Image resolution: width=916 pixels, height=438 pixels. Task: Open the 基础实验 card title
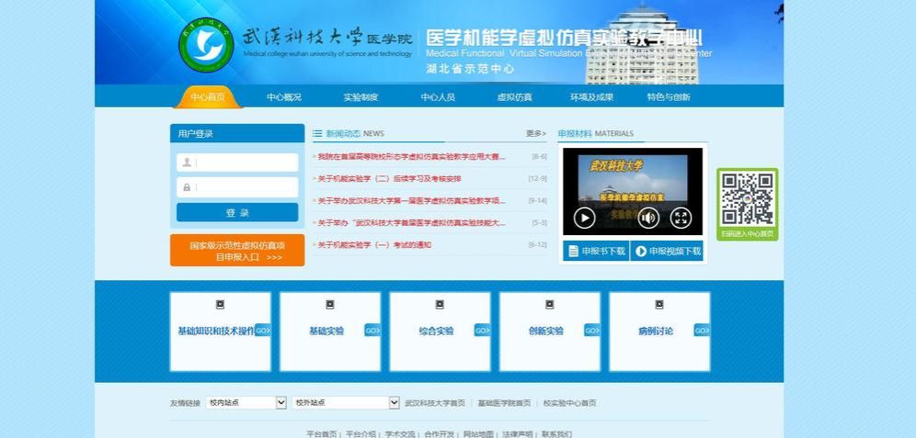point(326,331)
